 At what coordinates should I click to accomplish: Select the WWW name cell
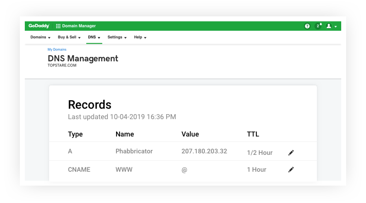[124, 170]
